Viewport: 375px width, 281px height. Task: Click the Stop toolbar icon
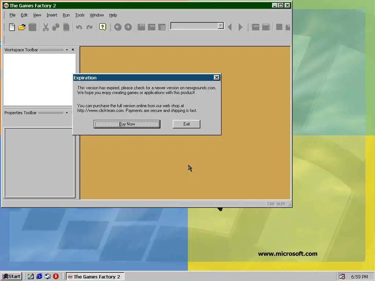(x=279, y=27)
